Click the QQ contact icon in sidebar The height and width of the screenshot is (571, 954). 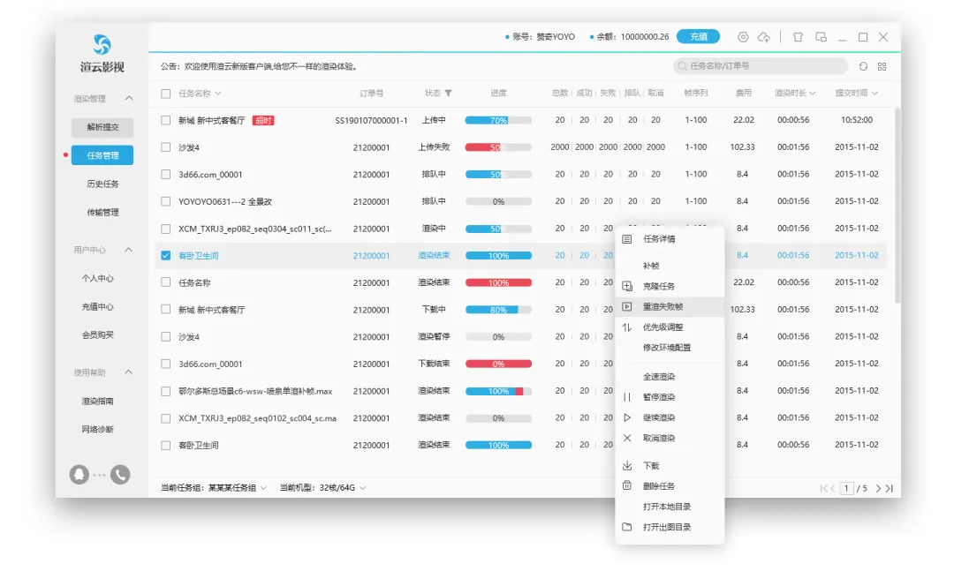click(79, 475)
